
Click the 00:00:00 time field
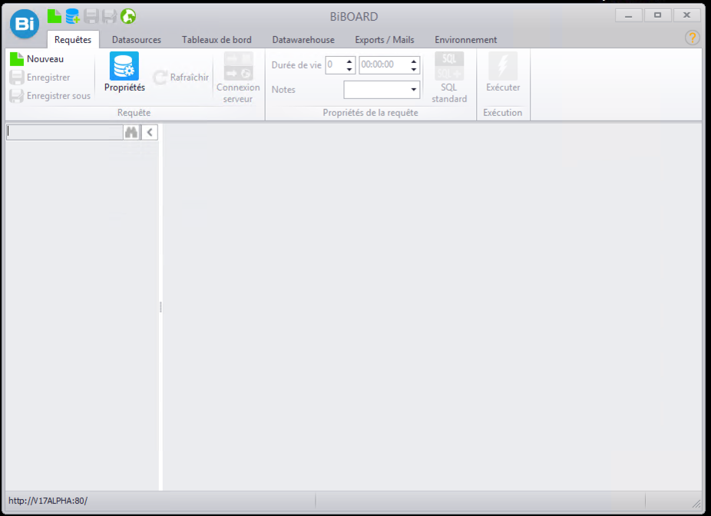tap(384, 64)
